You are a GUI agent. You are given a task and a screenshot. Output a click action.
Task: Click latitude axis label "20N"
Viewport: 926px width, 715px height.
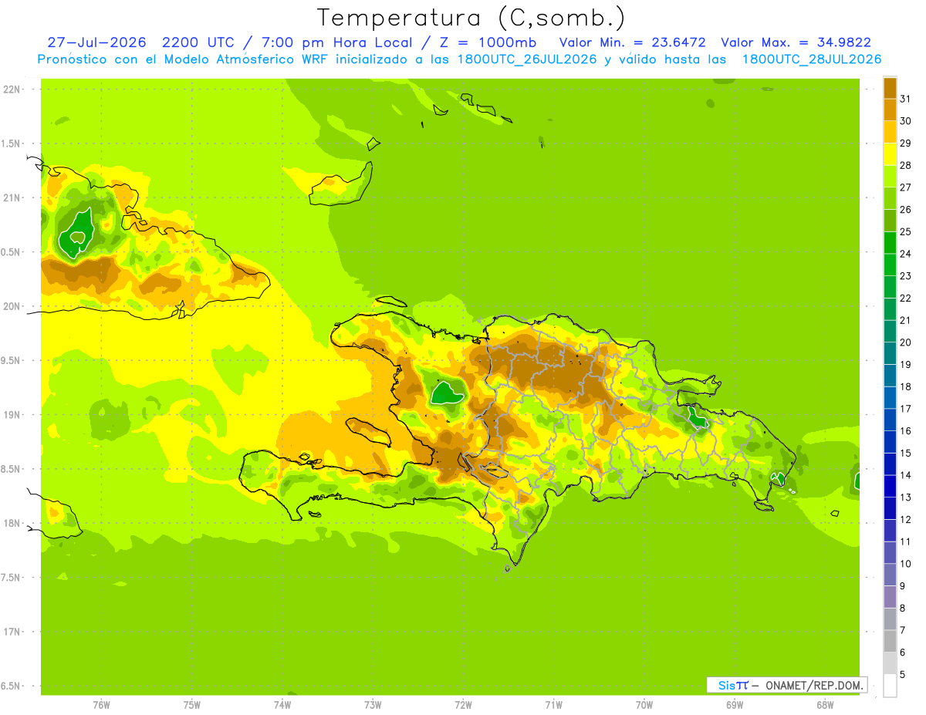coord(12,306)
